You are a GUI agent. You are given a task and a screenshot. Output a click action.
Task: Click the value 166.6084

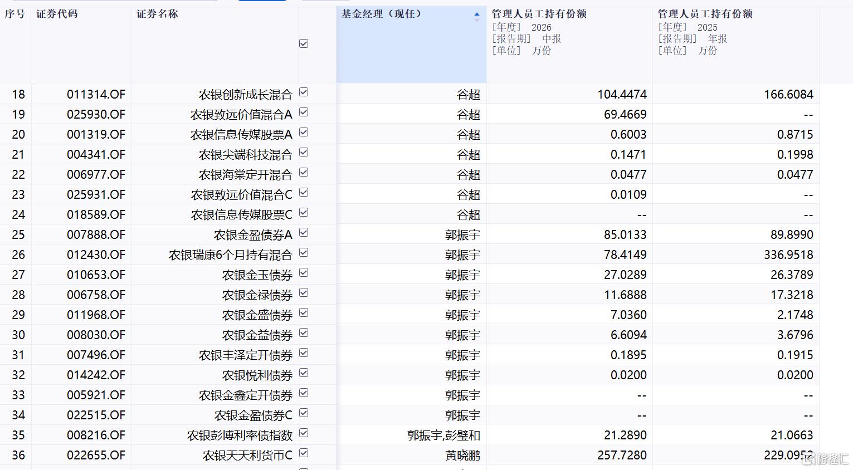tap(788, 95)
